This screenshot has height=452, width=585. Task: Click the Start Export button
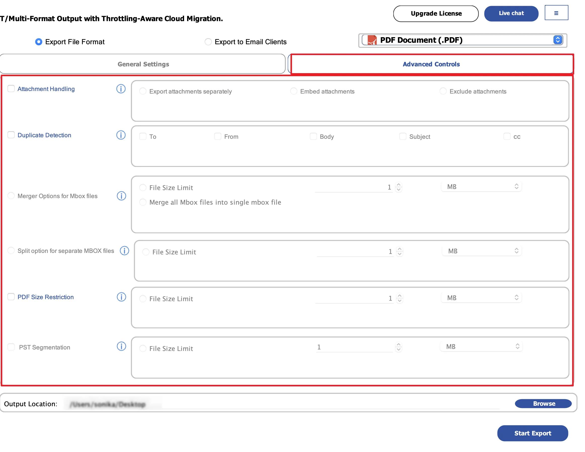(532, 433)
